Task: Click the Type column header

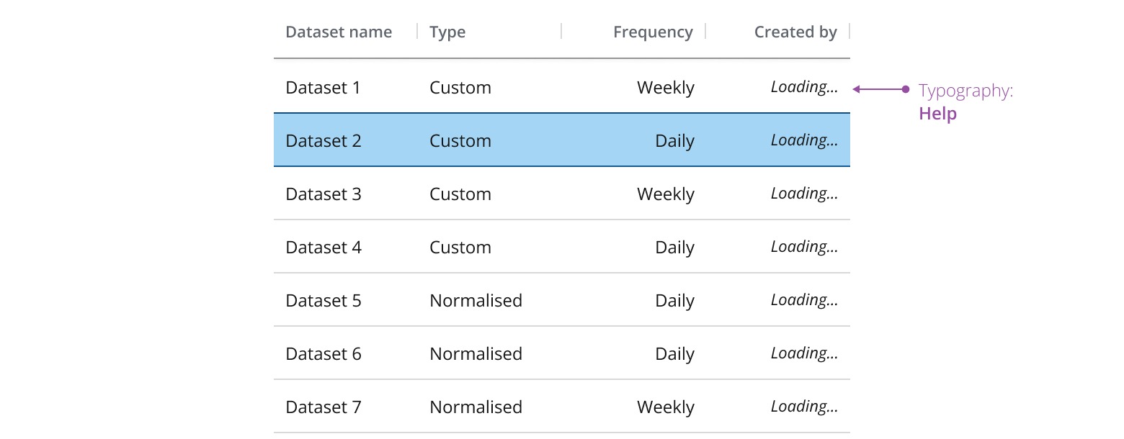Action: (447, 32)
